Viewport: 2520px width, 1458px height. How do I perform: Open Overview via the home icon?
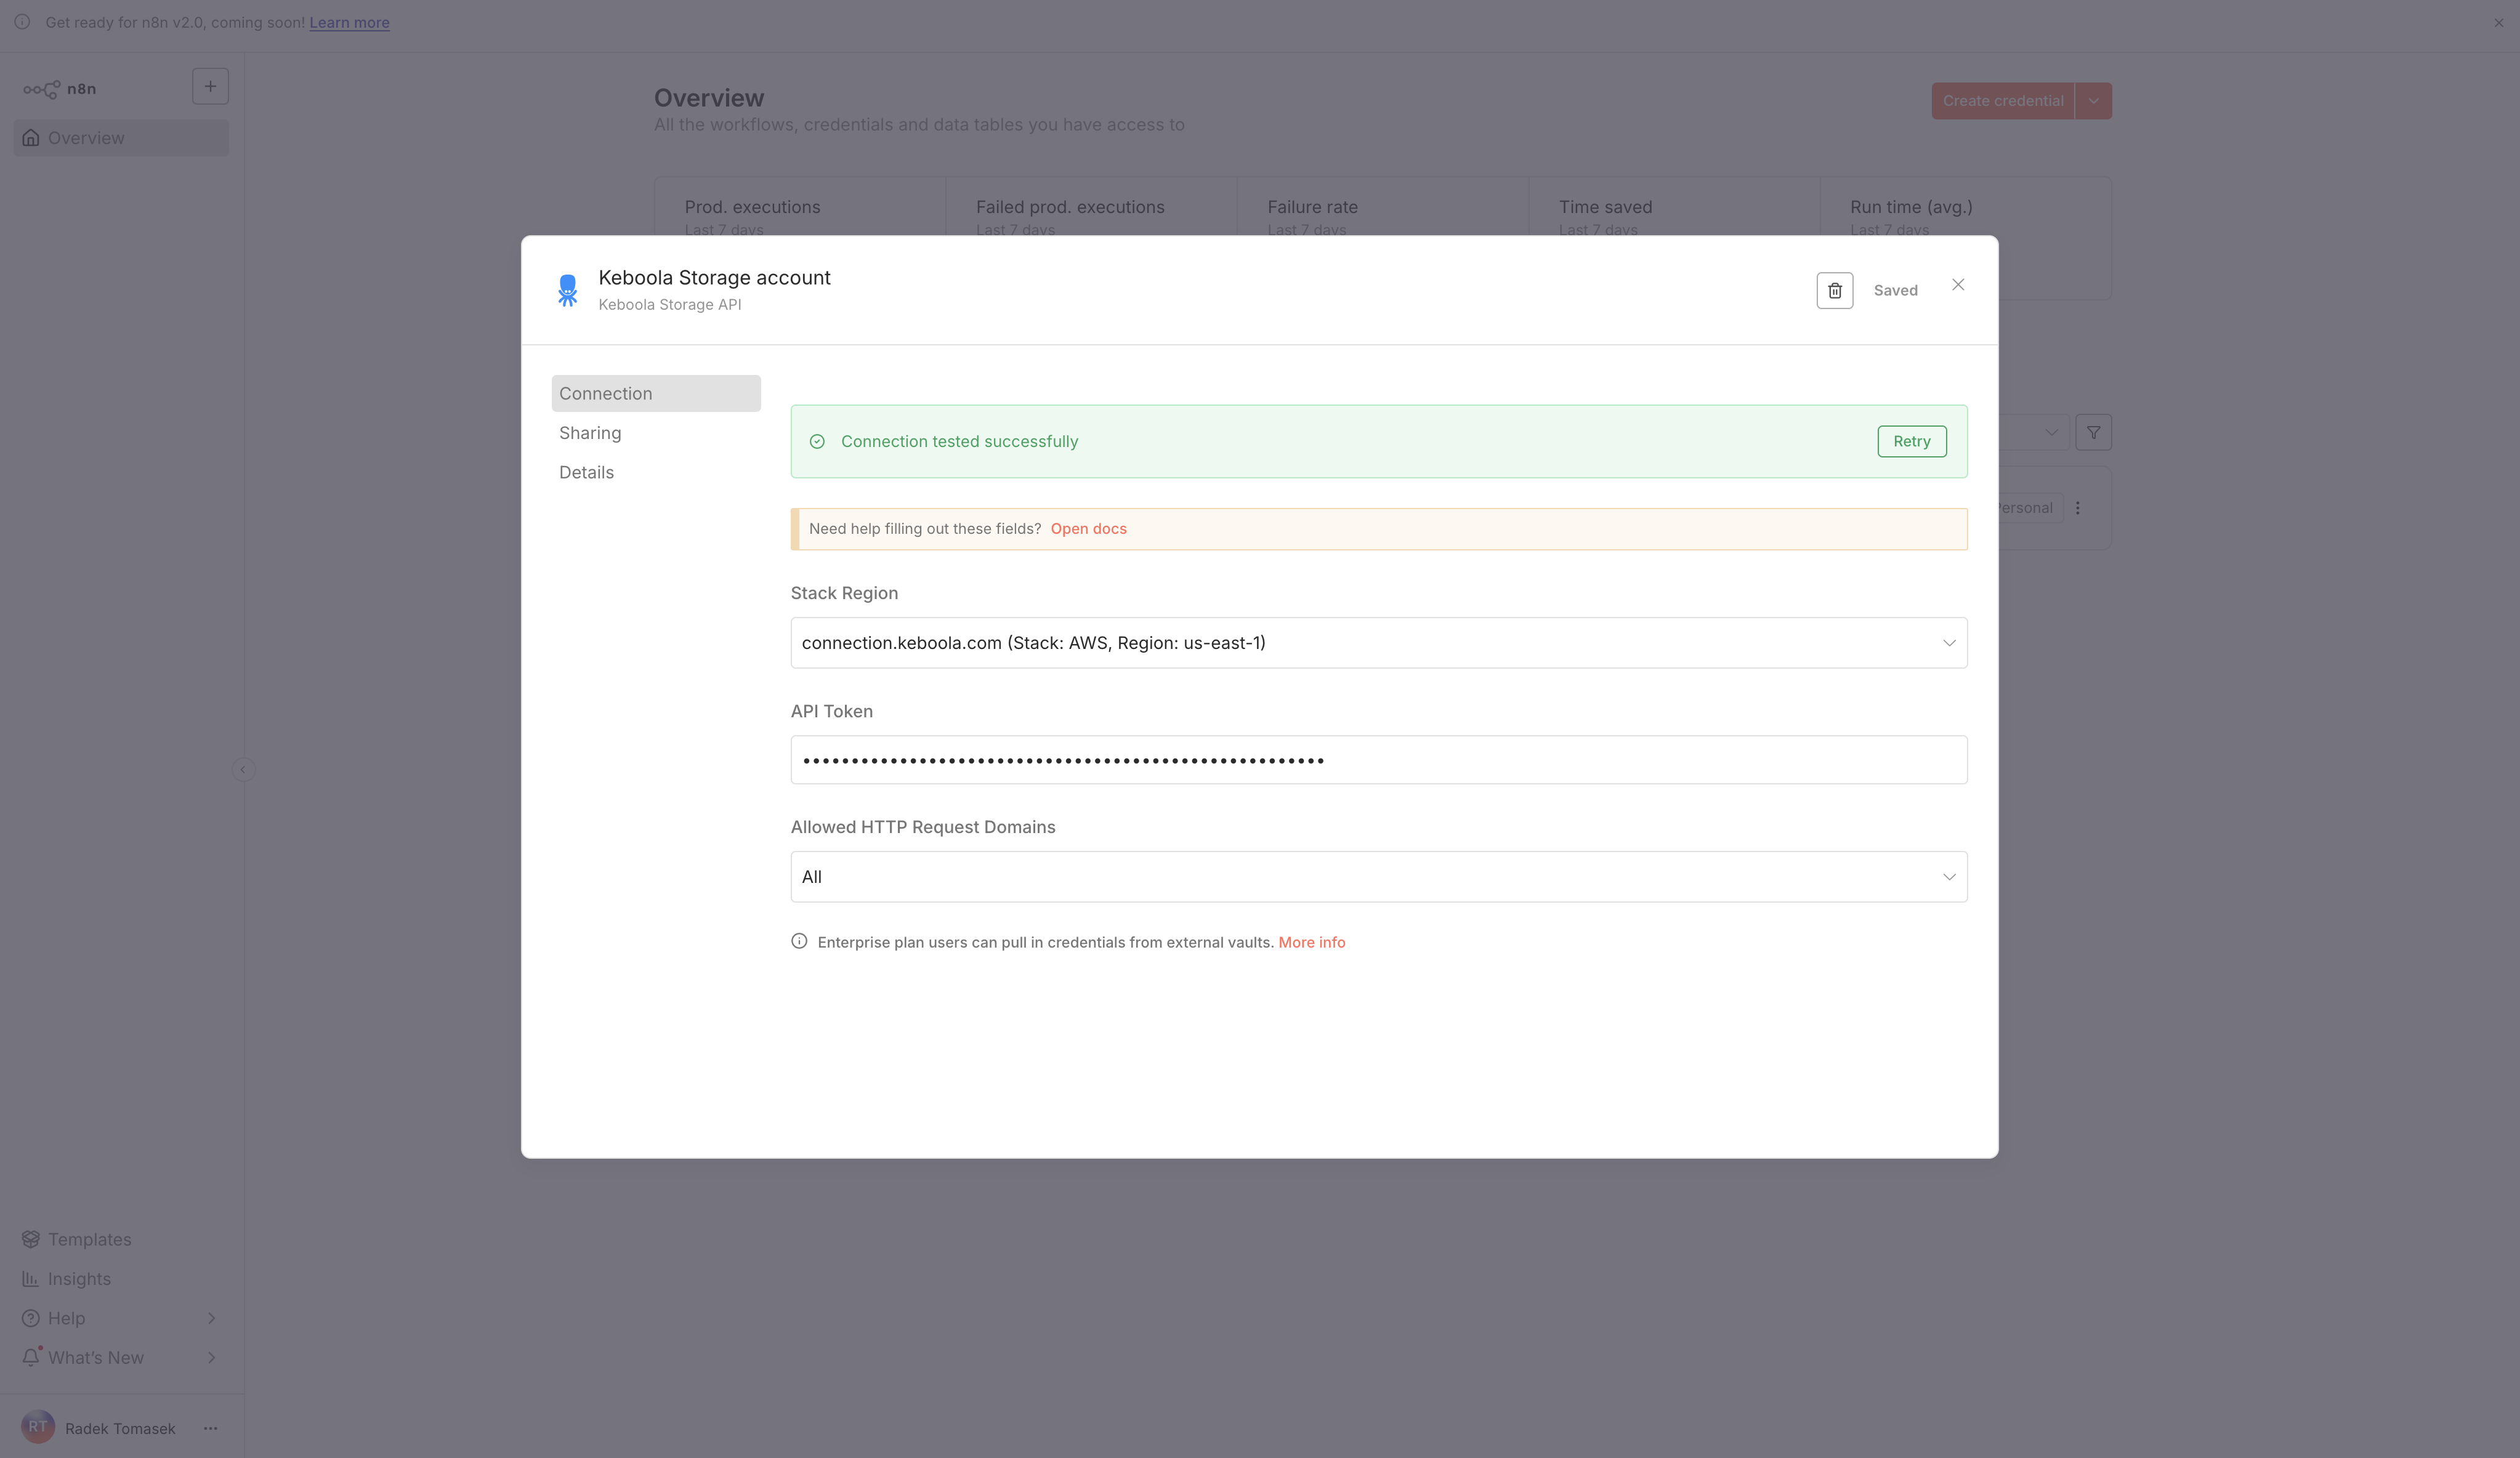[x=31, y=137]
